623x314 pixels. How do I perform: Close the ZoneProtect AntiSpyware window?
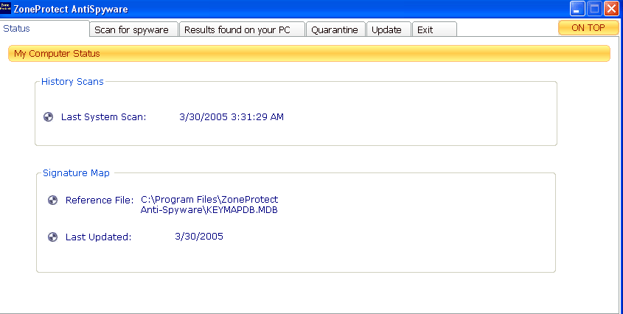[x=611, y=9]
